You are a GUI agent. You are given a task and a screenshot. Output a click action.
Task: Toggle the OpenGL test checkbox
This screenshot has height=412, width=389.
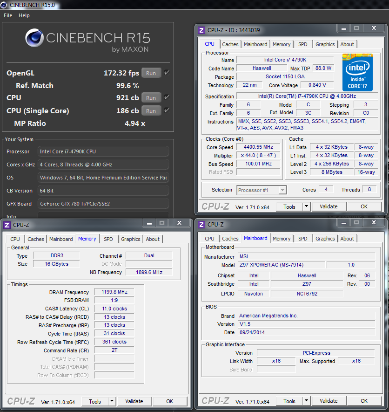(x=167, y=73)
